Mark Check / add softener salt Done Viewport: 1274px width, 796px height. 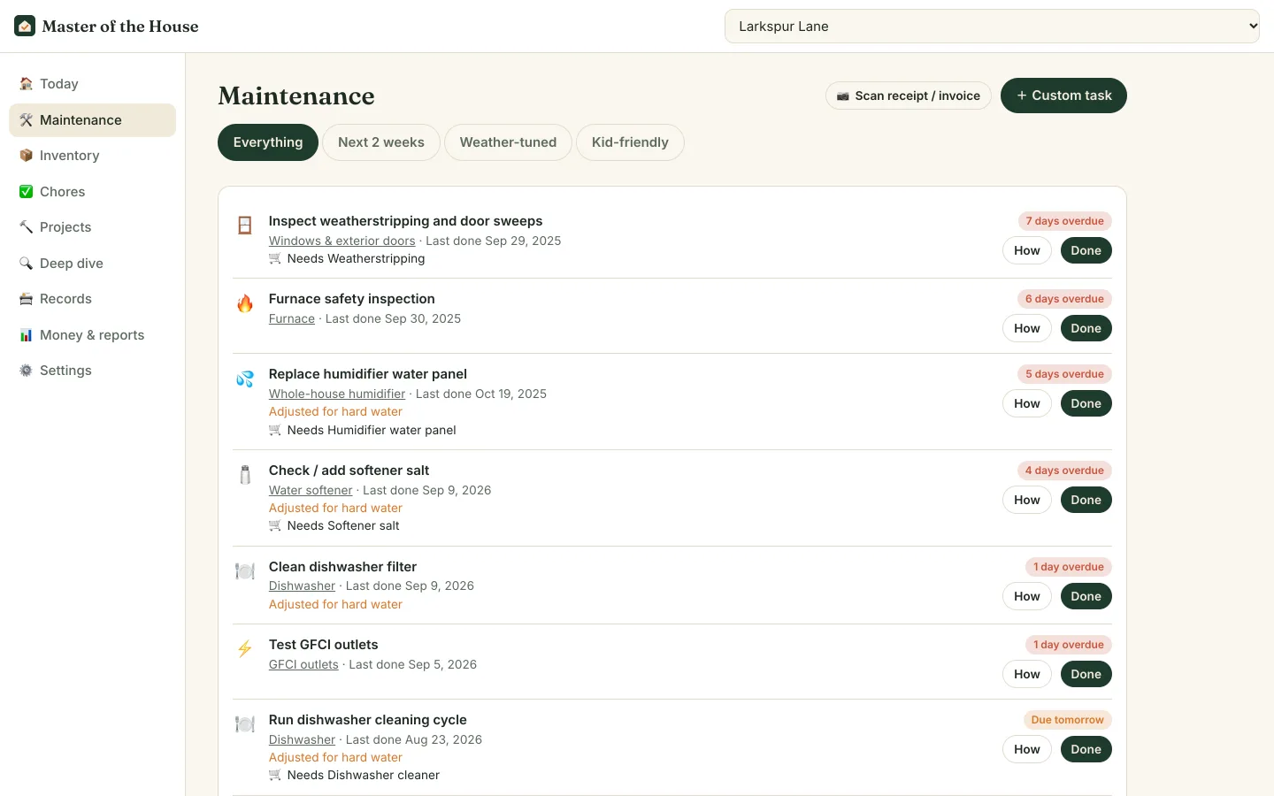1086,500
